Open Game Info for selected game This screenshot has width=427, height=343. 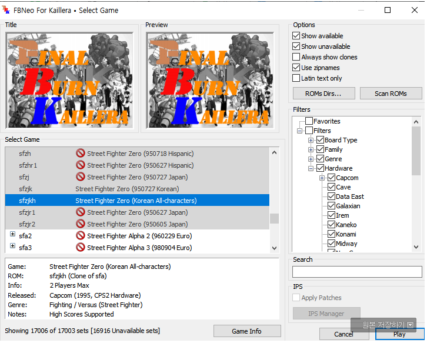pyautogui.click(x=247, y=331)
